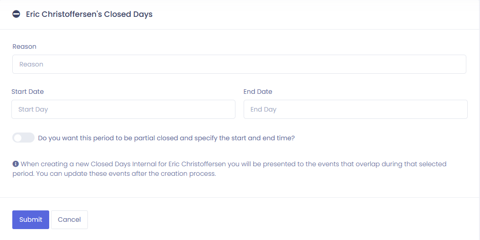This screenshot has height=240, width=480.
Task: Click the second line starting with 'period. You can update'
Action: pos(114,174)
